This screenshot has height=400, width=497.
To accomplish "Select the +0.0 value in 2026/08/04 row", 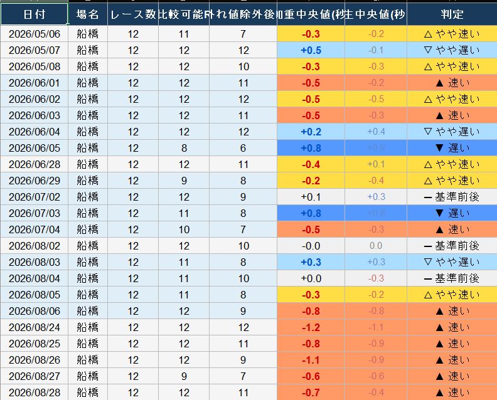I will [x=311, y=278].
